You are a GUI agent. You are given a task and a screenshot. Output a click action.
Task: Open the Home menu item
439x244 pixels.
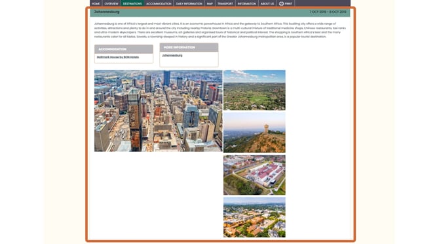pyautogui.click(x=96, y=4)
